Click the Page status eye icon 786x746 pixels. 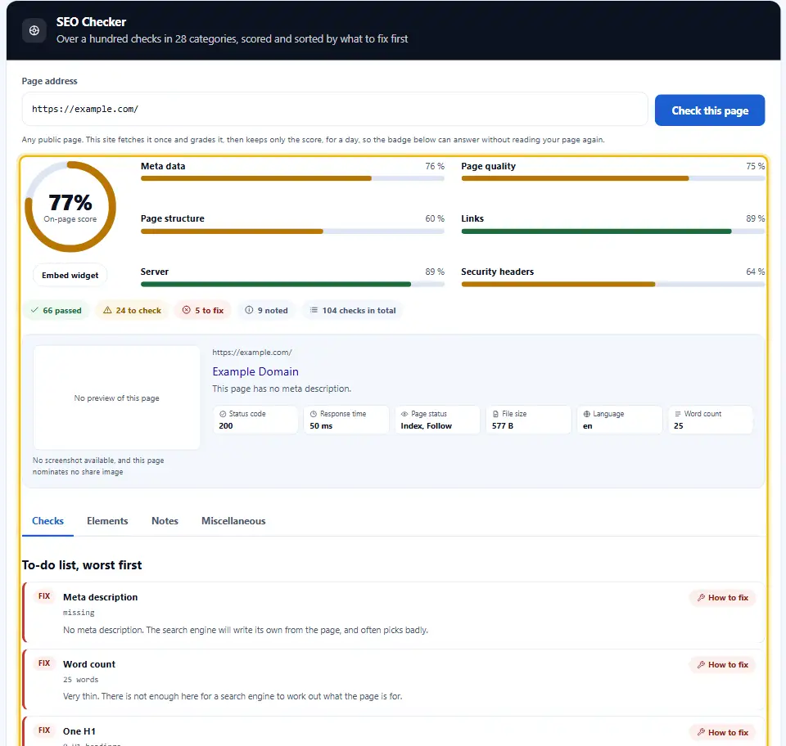(404, 414)
